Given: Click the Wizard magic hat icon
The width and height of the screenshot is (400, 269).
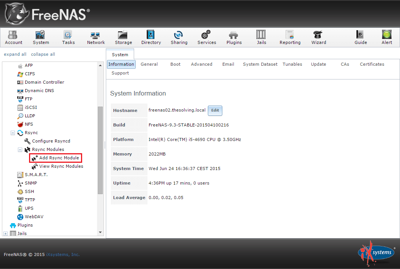Looking at the screenshot, I should click(318, 34).
